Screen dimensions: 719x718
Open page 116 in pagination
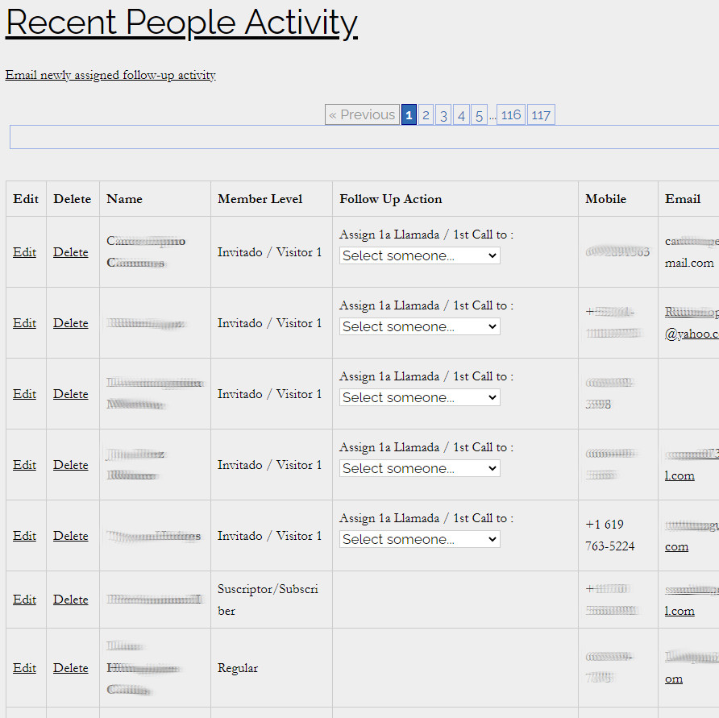pyautogui.click(x=510, y=115)
